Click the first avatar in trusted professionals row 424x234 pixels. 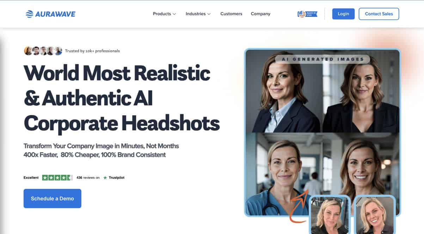[x=28, y=51]
